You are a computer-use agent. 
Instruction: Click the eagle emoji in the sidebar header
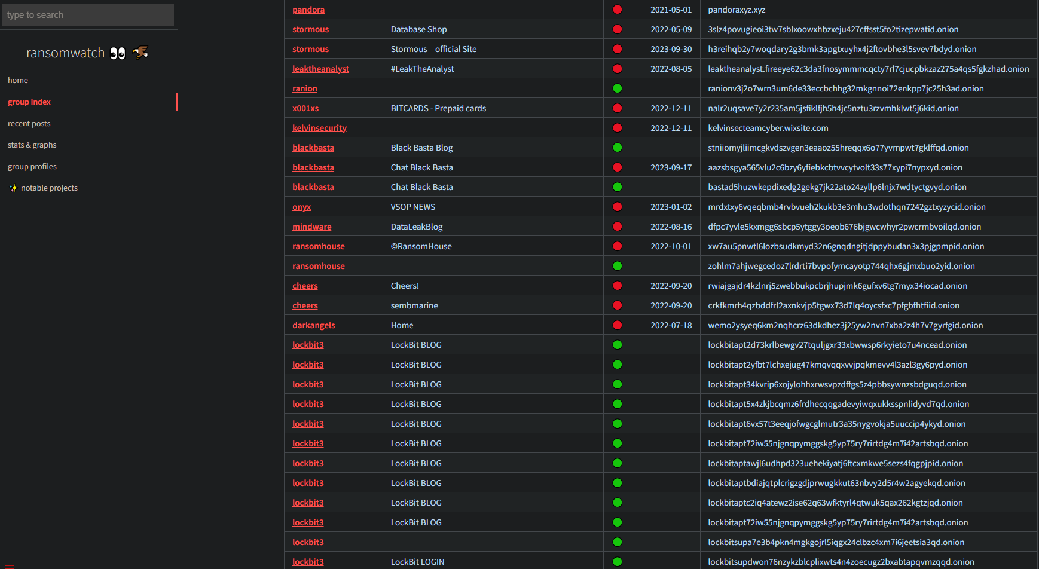tap(140, 53)
